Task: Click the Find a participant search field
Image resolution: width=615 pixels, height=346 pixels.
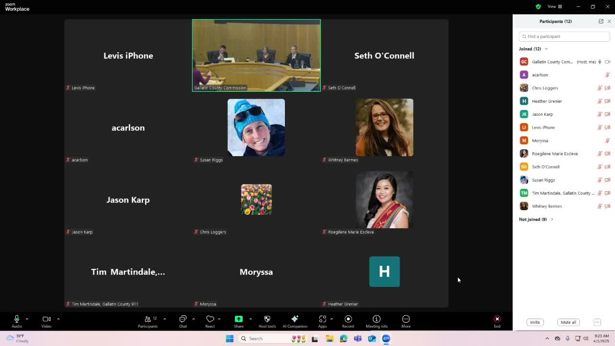Action: 565,37
